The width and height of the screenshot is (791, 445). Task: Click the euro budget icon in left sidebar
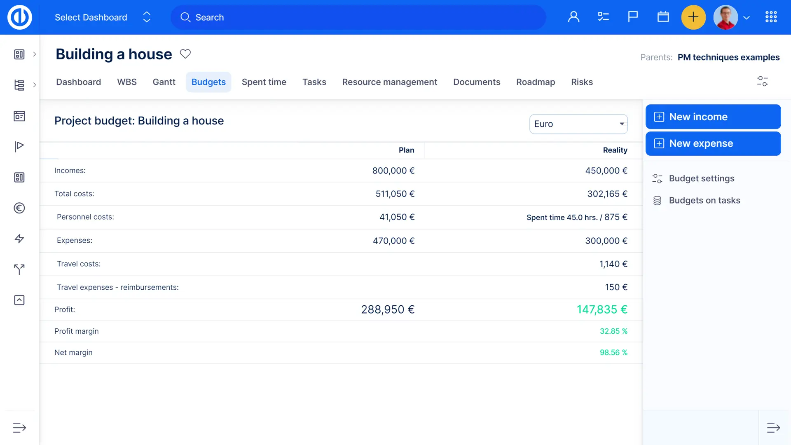click(x=19, y=208)
